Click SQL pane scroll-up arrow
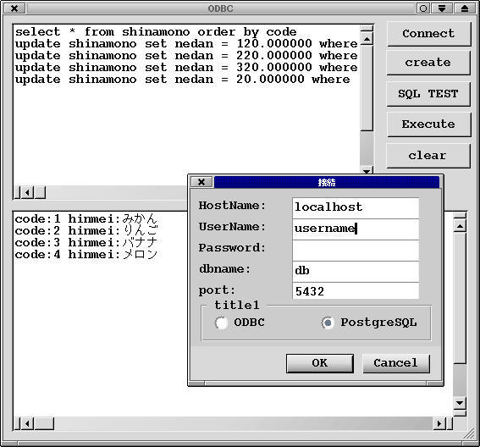 pyautogui.click(x=367, y=39)
